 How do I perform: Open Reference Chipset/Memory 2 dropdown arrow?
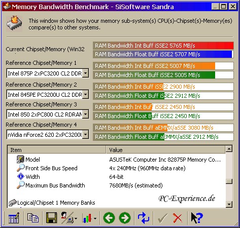click(86, 95)
